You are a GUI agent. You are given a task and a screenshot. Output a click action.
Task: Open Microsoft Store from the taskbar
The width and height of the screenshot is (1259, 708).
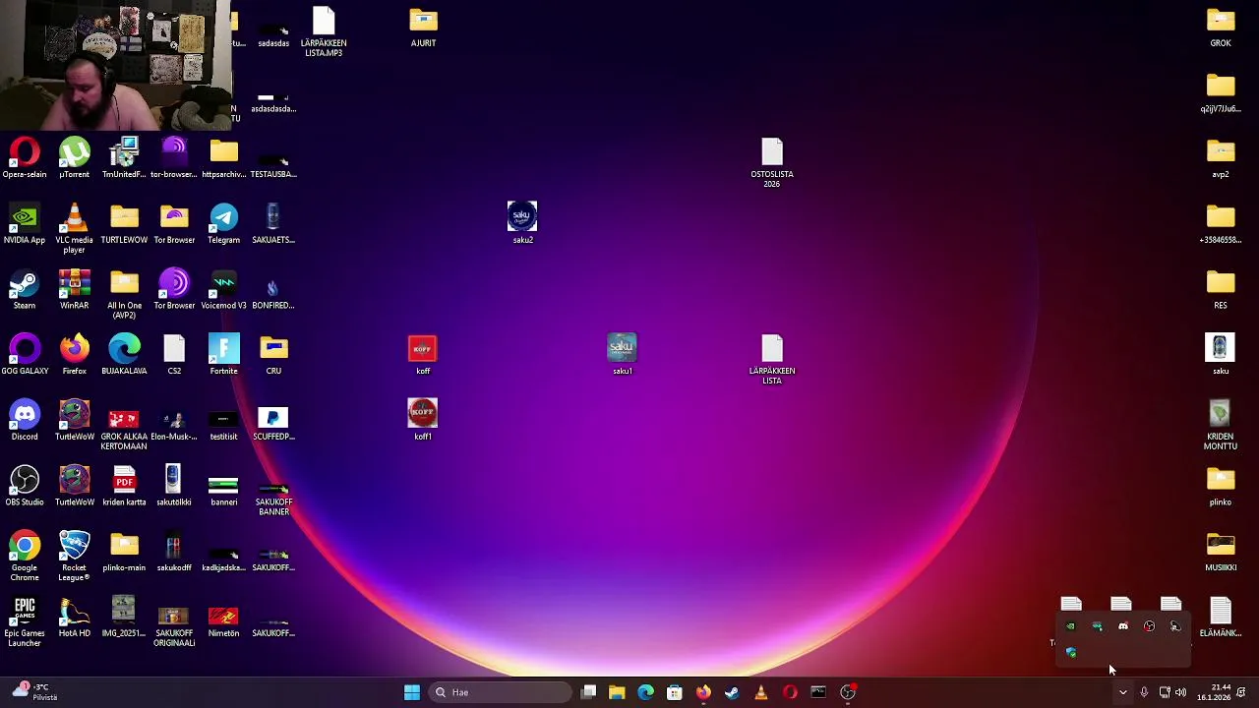[675, 692]
